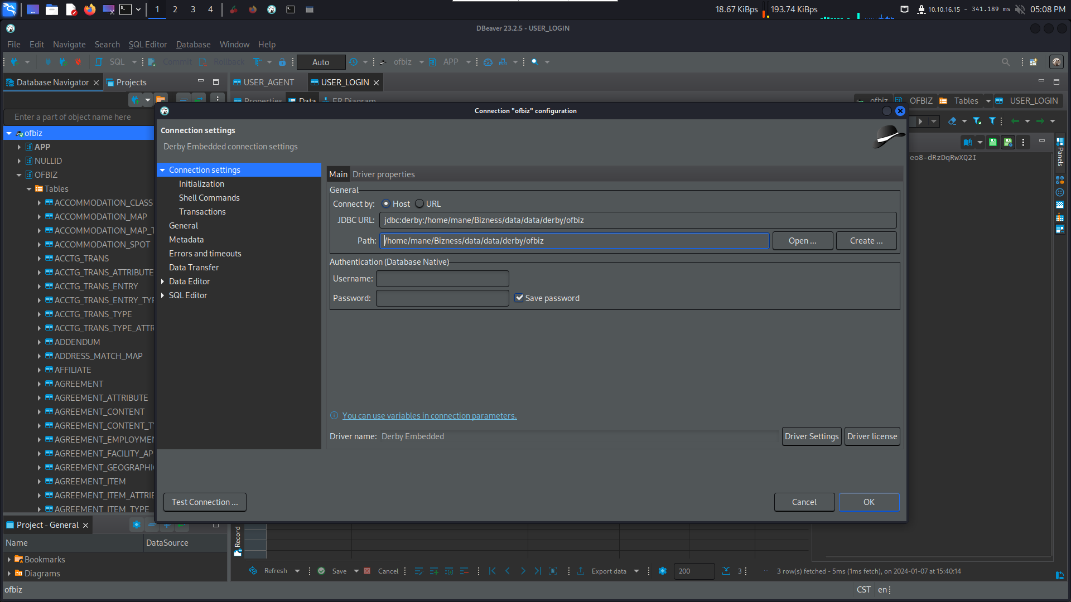This screenshot has width=1071, height=602.
Task: Click the green save floppy icon in value panel
Action: [993, 142]
